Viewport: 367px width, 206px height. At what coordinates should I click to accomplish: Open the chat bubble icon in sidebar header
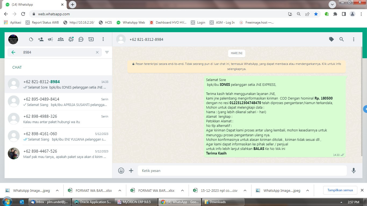[x=81, y=39]
